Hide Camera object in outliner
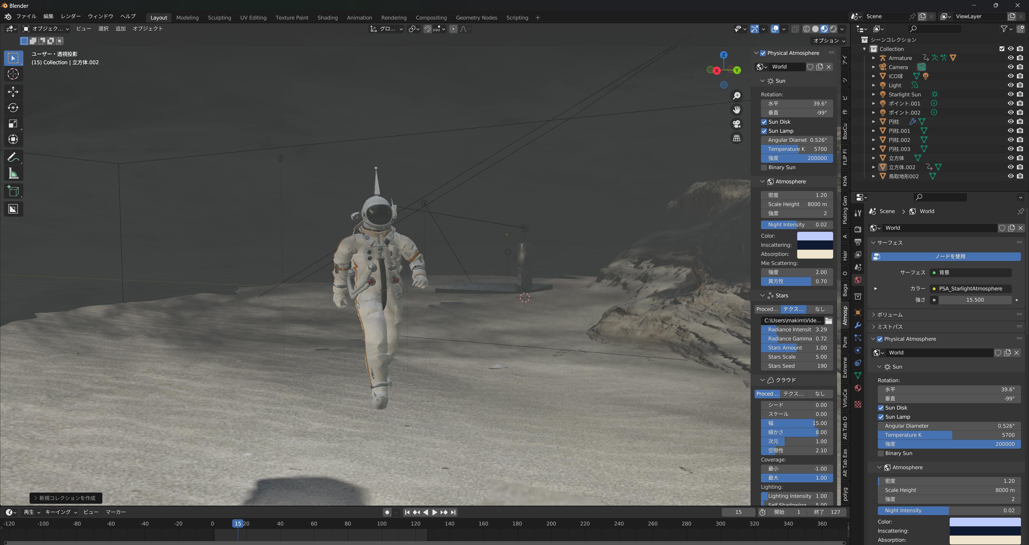This screenshot has height=545, width=1029. coord(1010,67)
